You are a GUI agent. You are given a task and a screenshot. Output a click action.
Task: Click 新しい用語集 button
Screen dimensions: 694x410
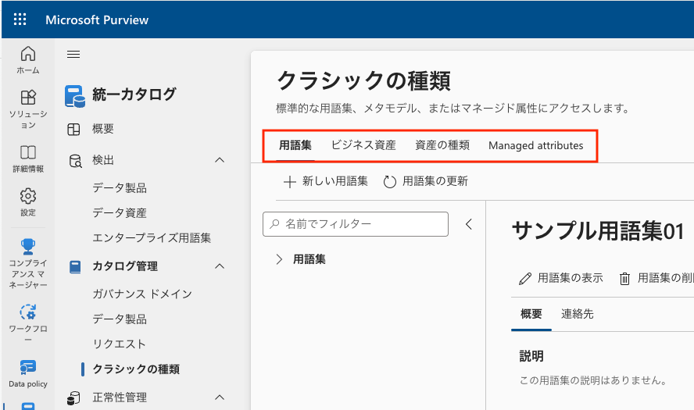(326, 181)
